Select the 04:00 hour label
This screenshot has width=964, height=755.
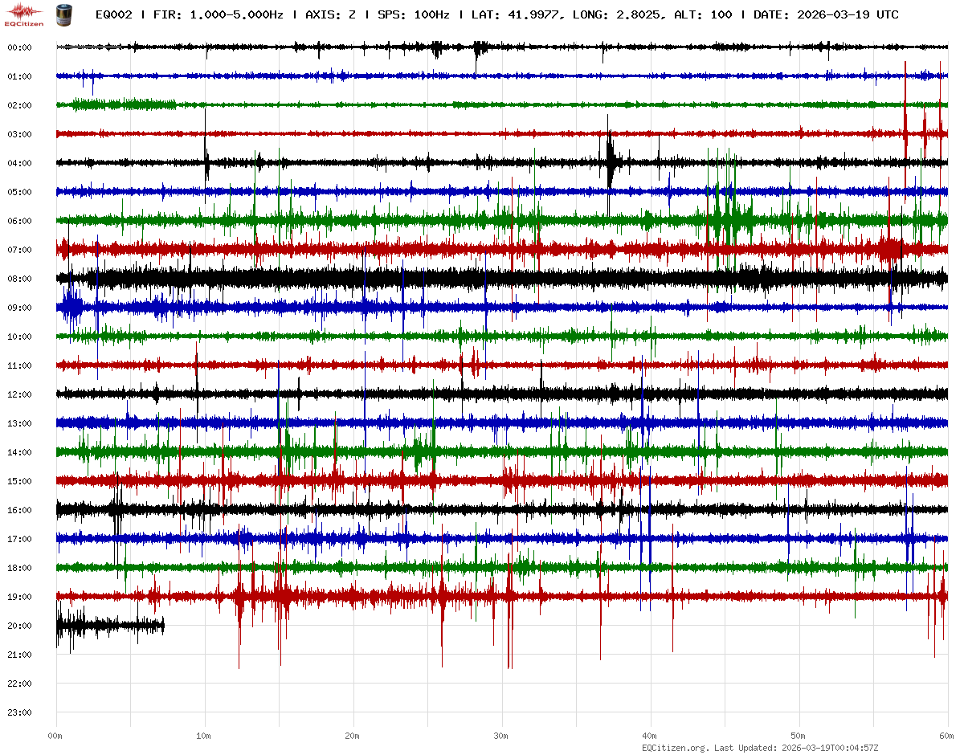pos(19,163)
